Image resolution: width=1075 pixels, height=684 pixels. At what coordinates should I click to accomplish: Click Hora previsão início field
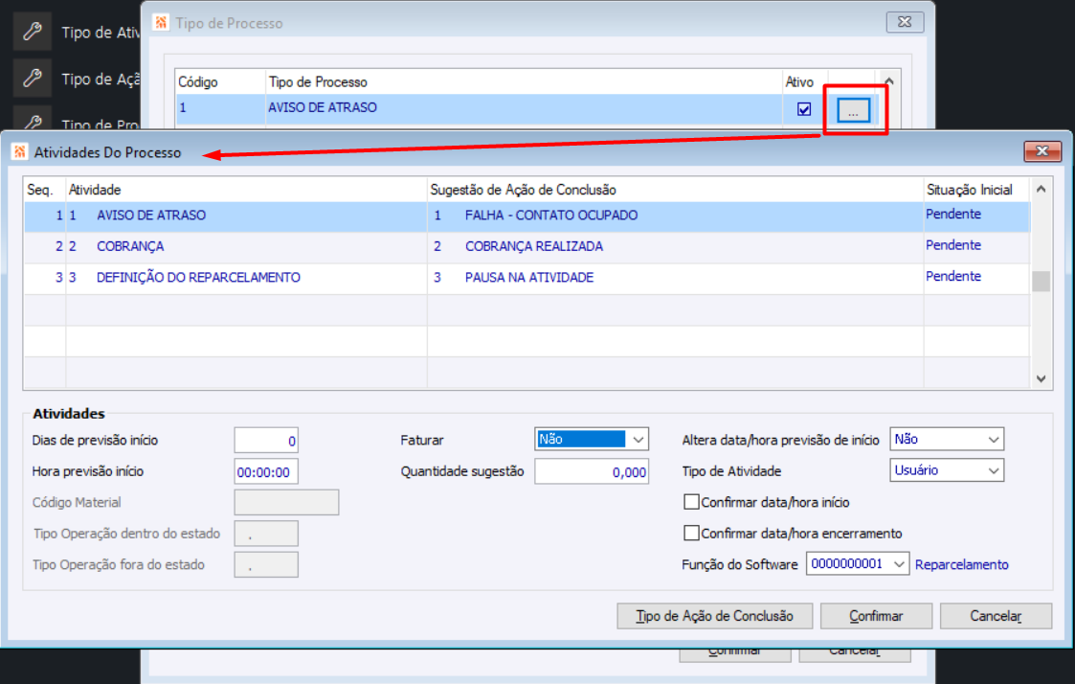(266, 471)
